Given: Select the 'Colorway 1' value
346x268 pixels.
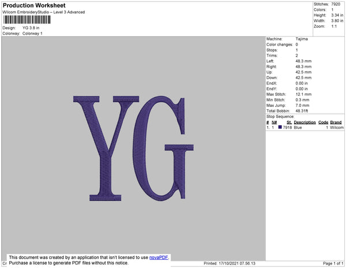Looking at the screenshot, I should (32, 33).
